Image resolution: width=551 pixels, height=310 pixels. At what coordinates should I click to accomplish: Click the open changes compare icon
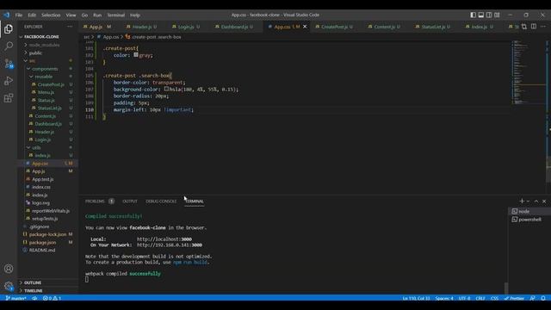point(524,27)
